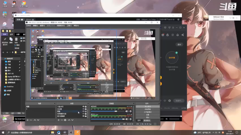Screen dimensions: 241x135
Task: Add a source with plus icon in Sources panel
Action: [58, 120]
